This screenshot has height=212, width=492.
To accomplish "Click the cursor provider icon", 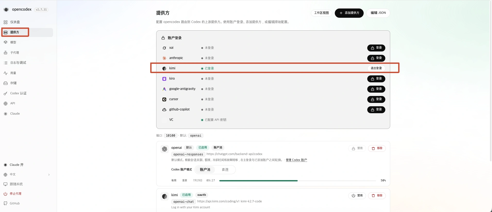I will tap(164, 99).
